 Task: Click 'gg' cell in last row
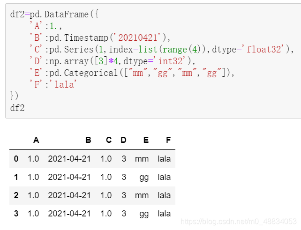(x=144, y=214)
